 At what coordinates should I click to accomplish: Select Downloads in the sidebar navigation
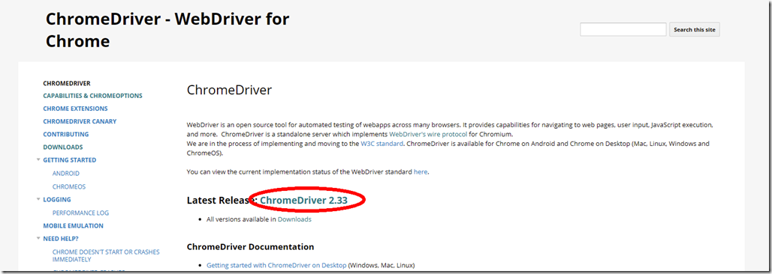point(63,147)
